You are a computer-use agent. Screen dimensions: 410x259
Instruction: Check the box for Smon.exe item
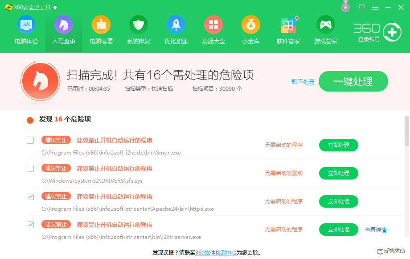[x=30, y=140]
